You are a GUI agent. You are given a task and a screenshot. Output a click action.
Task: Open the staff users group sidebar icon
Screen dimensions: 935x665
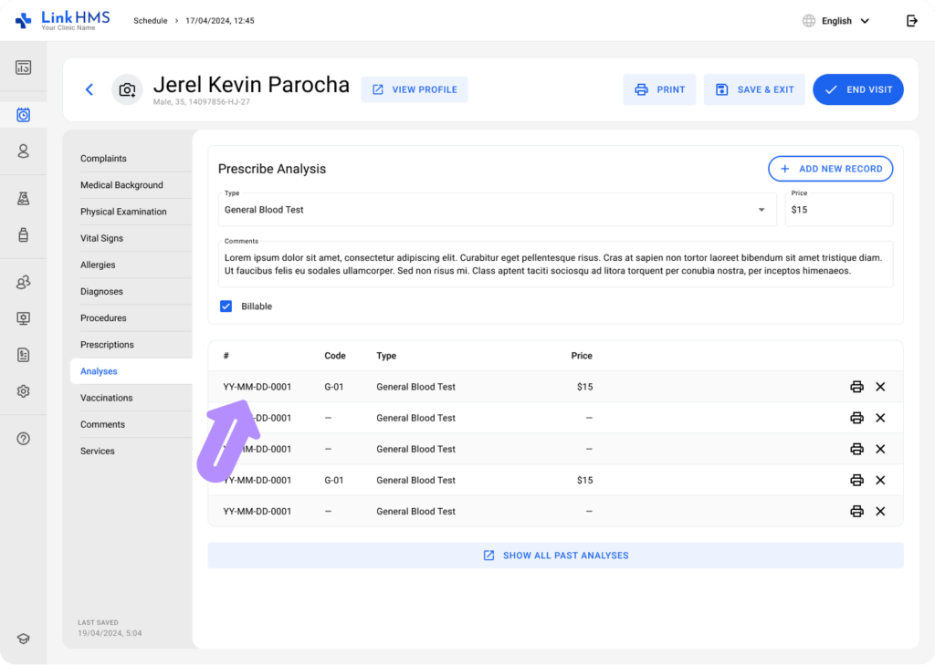tap(23, 282)
